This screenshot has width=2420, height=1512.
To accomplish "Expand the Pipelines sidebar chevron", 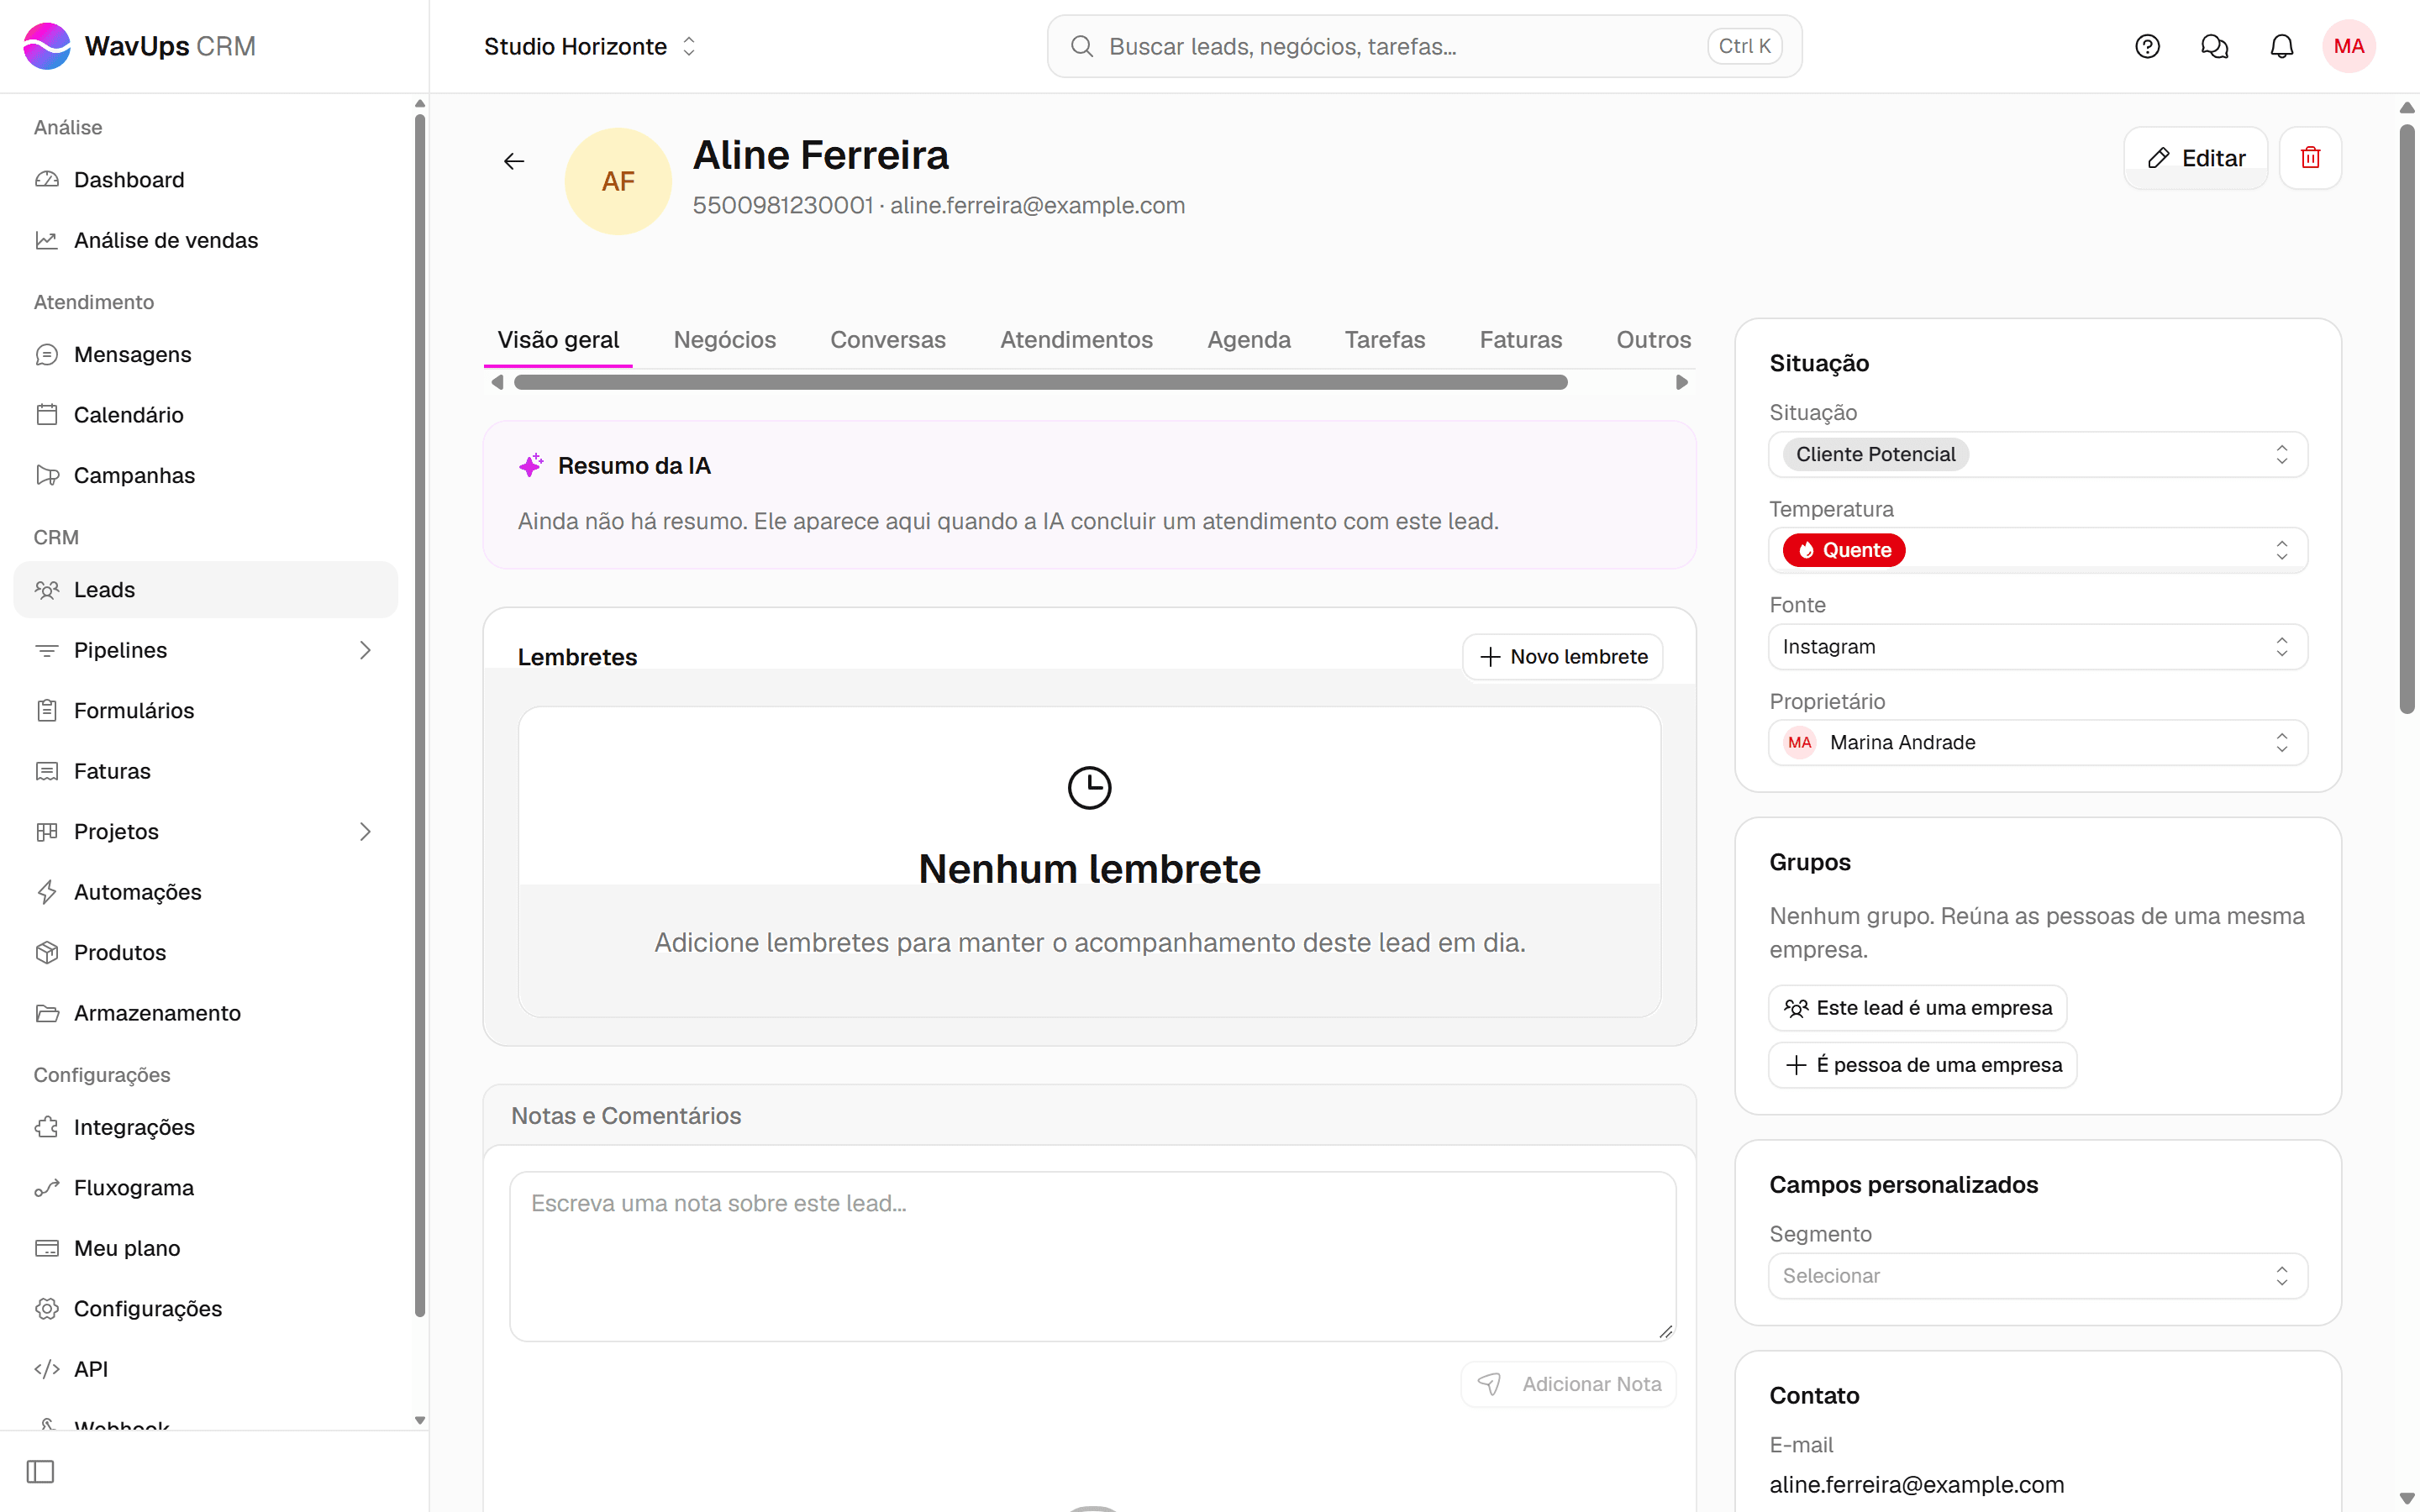I will (365, 650).
